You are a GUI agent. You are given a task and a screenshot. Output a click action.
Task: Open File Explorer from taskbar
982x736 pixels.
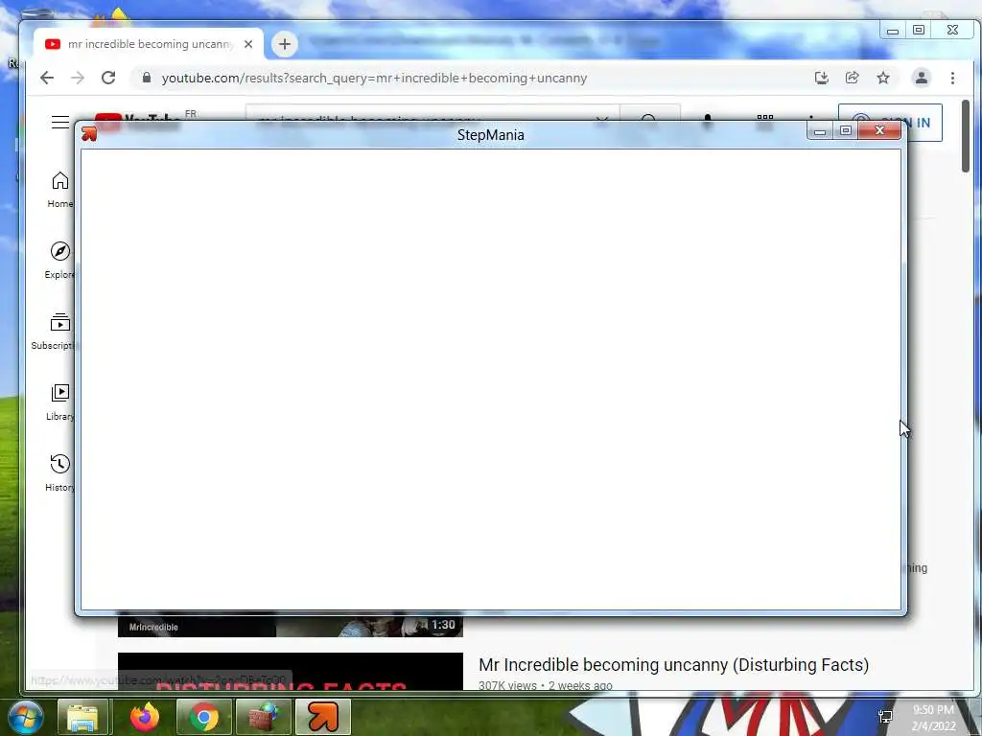click(x=83, y=717)
